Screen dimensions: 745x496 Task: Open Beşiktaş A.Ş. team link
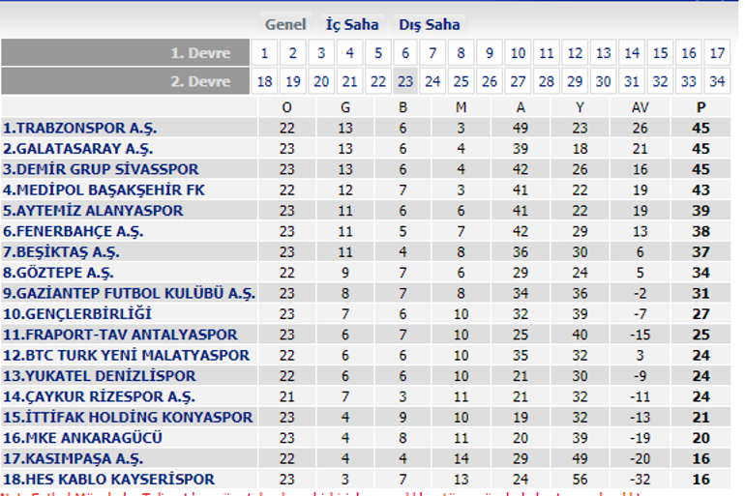coord(62,251)
